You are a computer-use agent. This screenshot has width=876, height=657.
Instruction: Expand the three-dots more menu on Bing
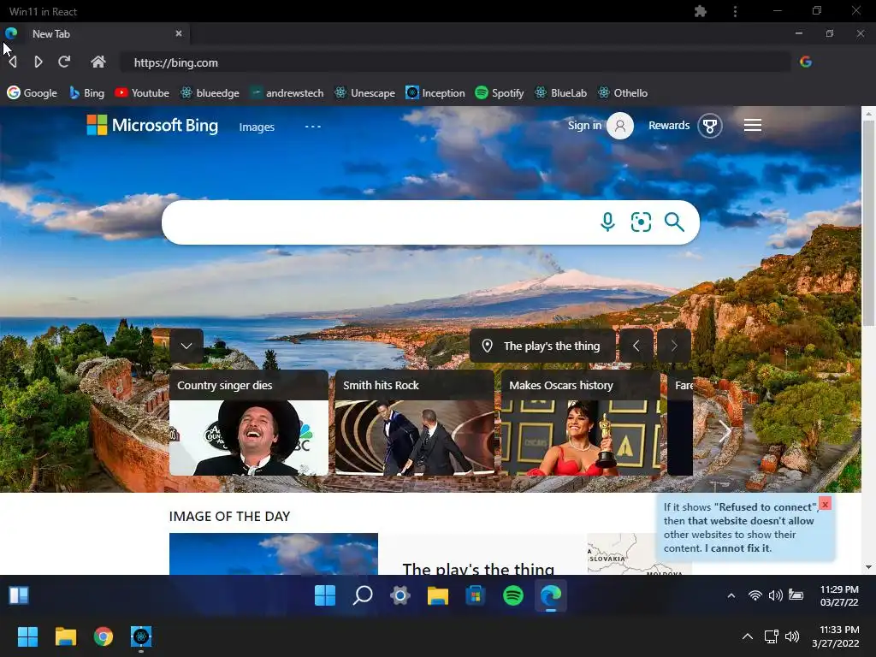click(313, 127)
